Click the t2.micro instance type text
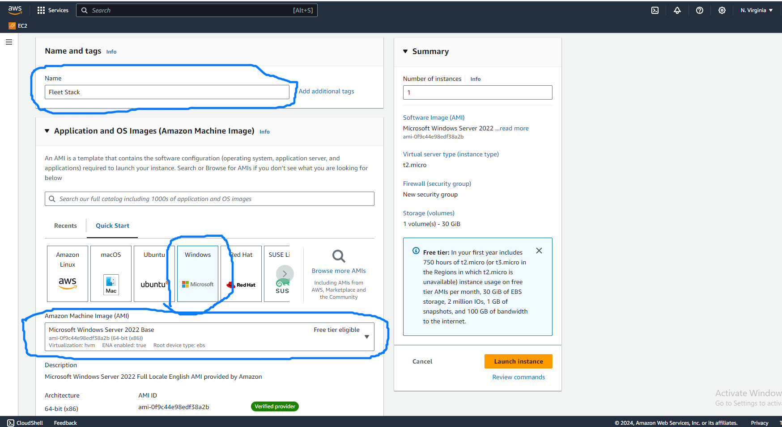782x427 pixels. (x=415, y=165)
